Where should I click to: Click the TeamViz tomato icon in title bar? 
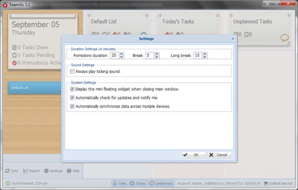click(5, 5)
